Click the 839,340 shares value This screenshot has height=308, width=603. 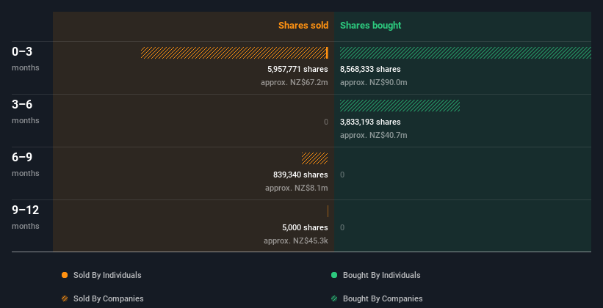[x=300, y=175]
